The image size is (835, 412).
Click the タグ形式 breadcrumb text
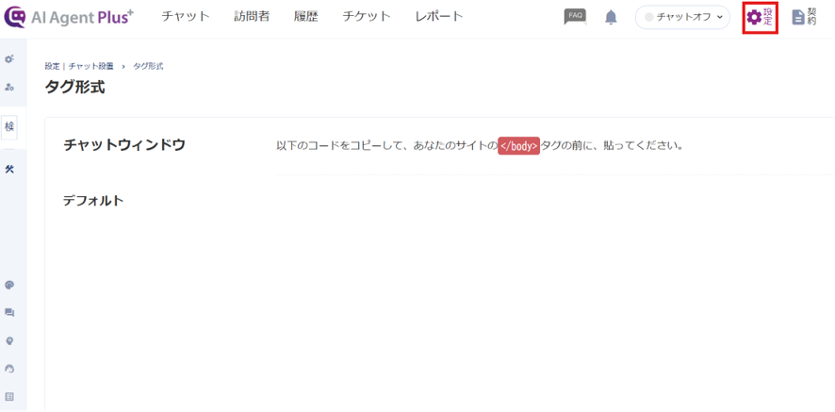click(148, 66)
